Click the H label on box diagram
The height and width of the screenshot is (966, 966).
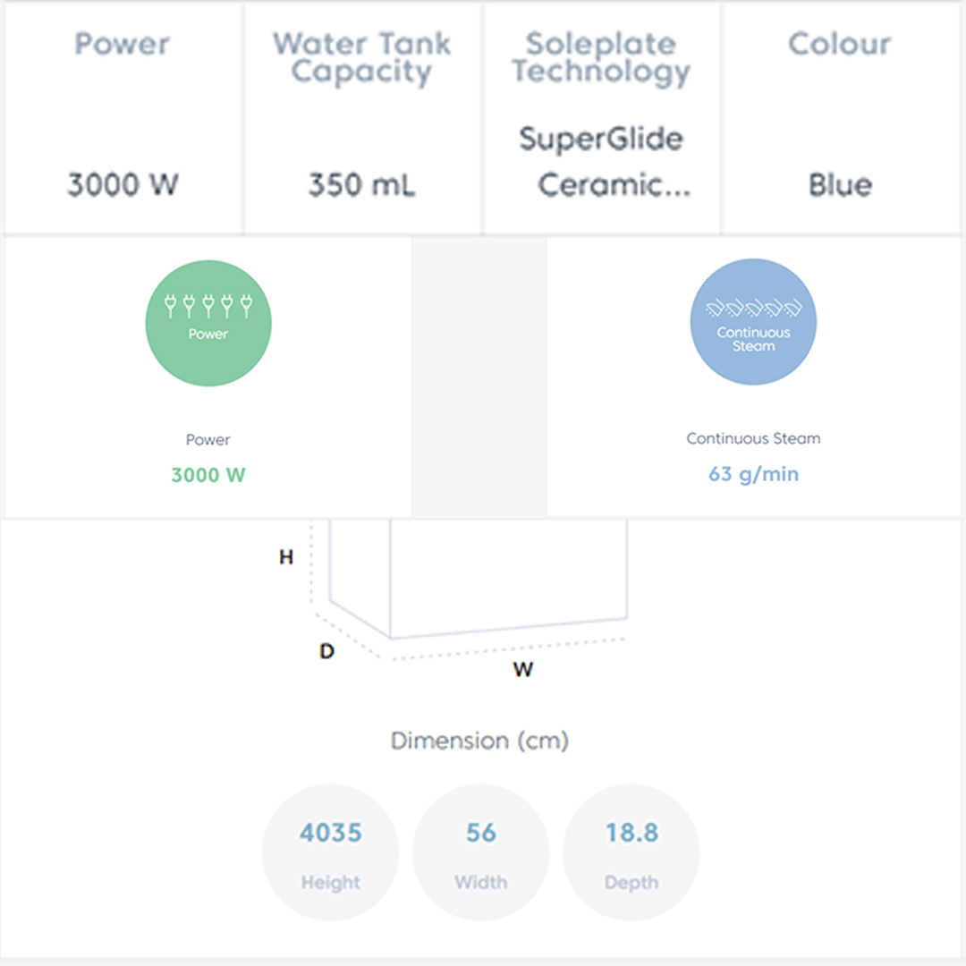pos(286,558)
